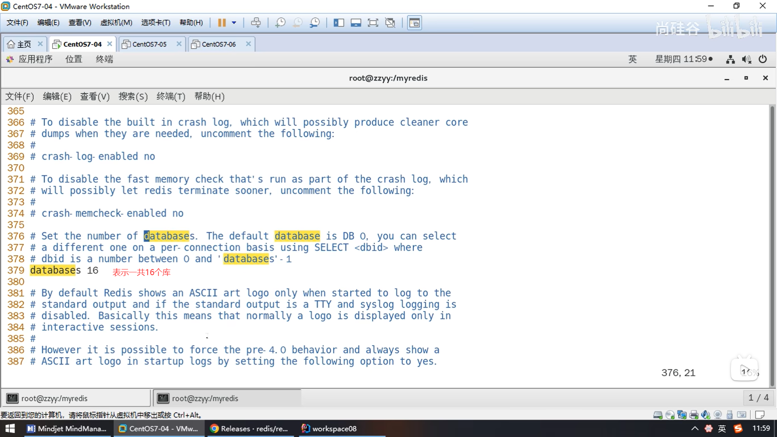Open the power options dropdown arrow
The height and width of the screenshot is (437, 777).
point(234,23)
